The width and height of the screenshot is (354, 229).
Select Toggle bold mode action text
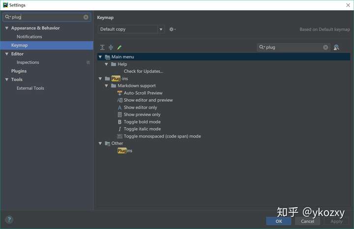pos(142,122)
